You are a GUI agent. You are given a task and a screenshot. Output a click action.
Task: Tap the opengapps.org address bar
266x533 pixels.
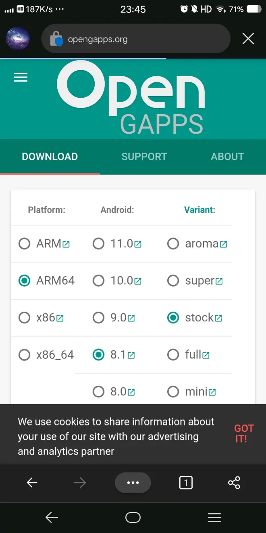pyautogui.click(x=136, y=39)
